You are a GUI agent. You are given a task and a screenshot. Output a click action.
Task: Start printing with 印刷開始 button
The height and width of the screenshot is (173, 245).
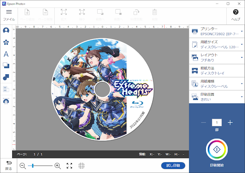[x=217, y=150]
